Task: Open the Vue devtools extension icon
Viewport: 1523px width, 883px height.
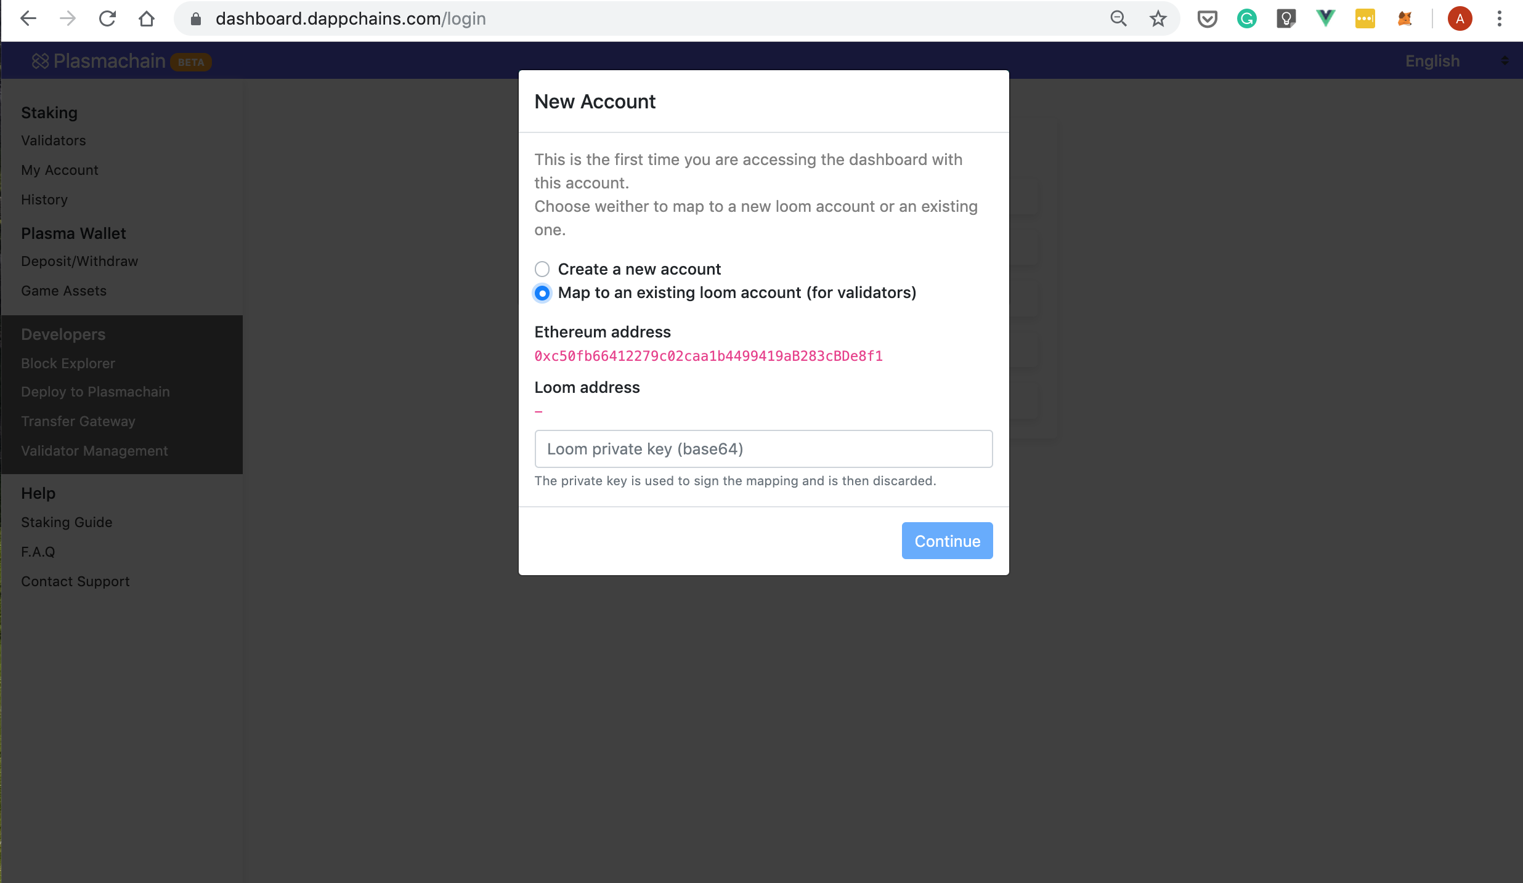Action: tap(1326, 18)
